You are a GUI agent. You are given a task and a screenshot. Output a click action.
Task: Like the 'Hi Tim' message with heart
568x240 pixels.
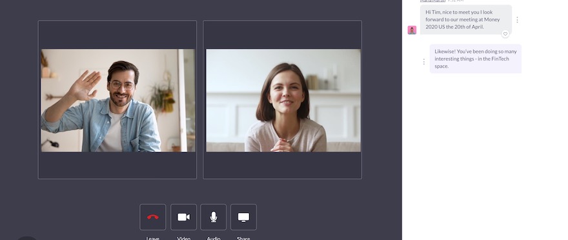click(x=505, y=34)
